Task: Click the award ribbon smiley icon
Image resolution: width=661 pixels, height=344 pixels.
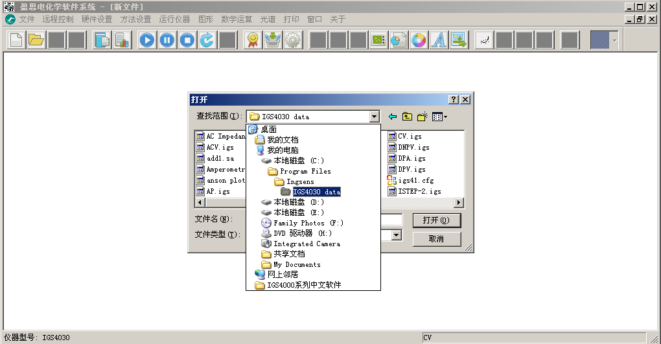Action: click(253, 40)
